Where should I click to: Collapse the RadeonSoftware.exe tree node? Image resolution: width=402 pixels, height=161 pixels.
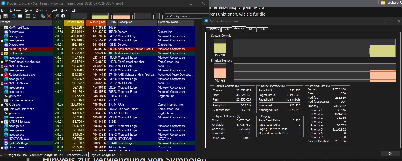click(2, 75)
